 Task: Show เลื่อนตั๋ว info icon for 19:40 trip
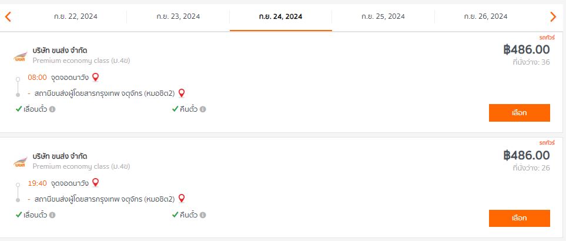point(52,215)
